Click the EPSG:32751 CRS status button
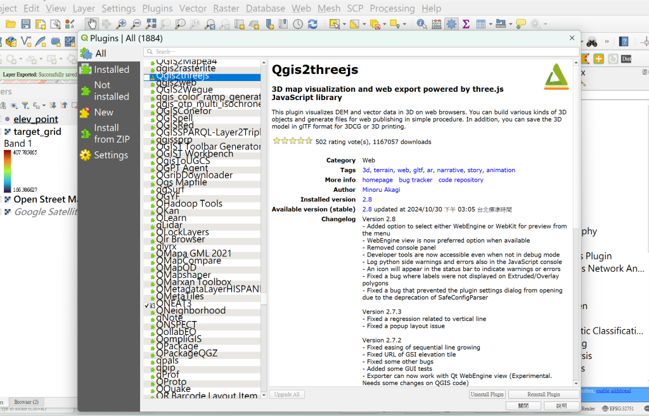649x416 pixels. pos(617,408)
